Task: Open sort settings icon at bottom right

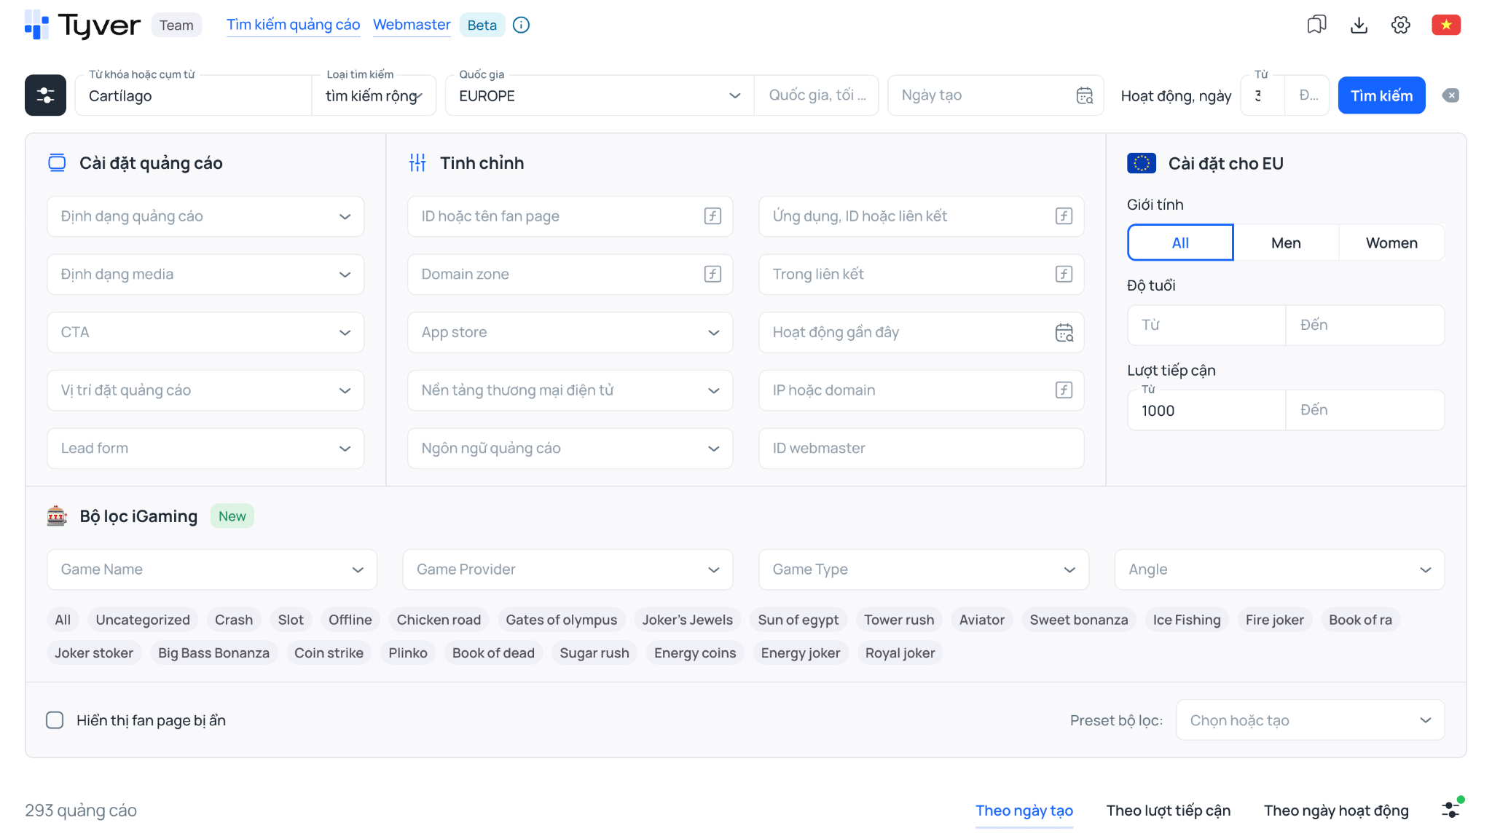Action: click(x=1451, y=808)
